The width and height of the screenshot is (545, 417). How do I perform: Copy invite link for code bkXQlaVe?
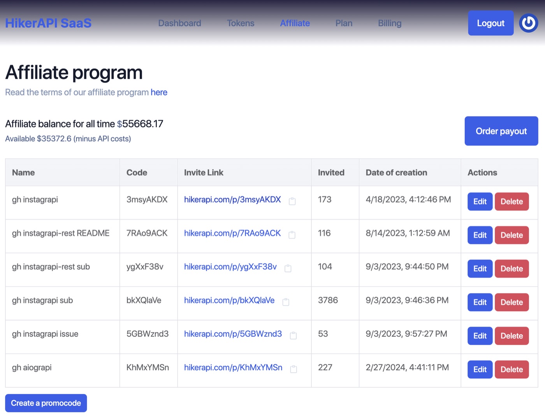[x=286, y=302]
